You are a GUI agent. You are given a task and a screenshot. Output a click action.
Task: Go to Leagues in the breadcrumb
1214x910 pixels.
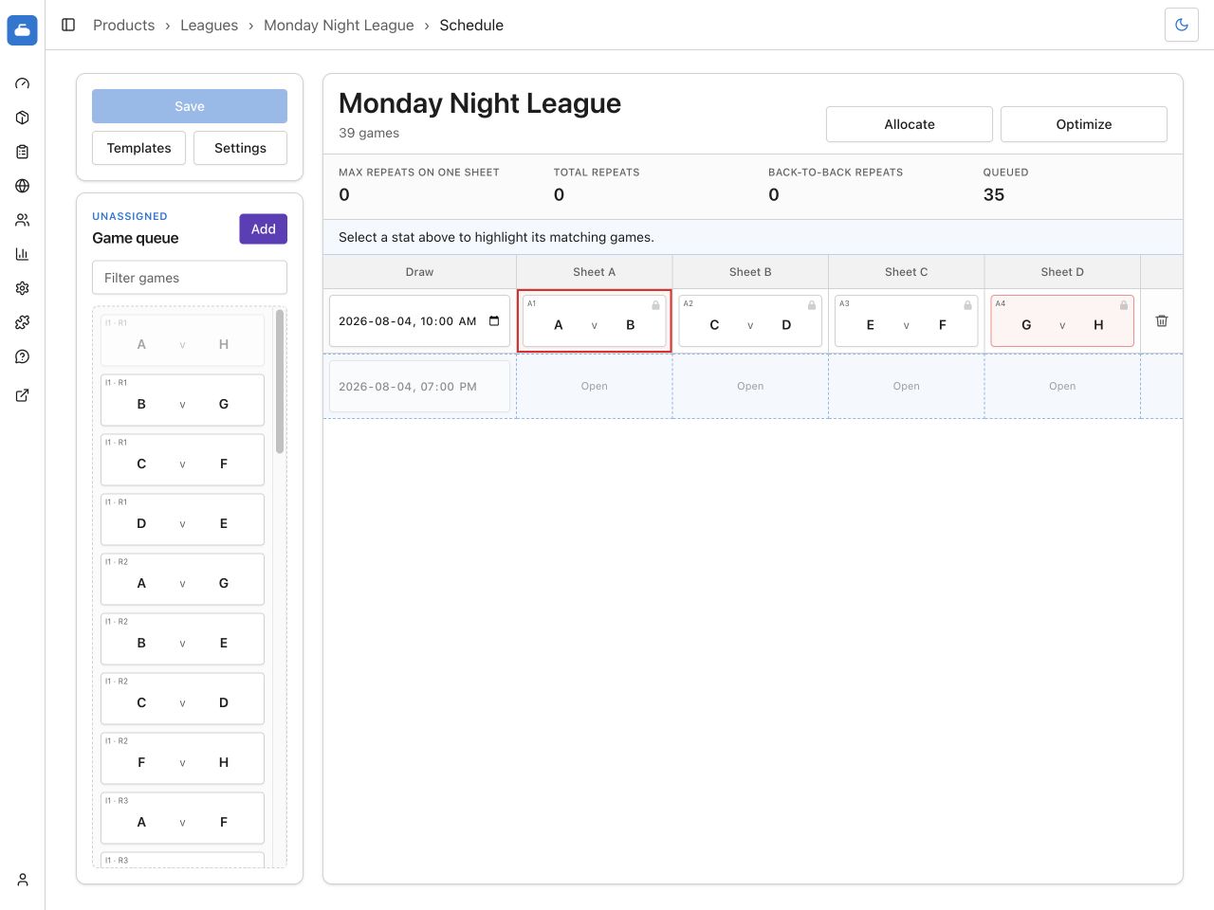(x=209, y=25)
